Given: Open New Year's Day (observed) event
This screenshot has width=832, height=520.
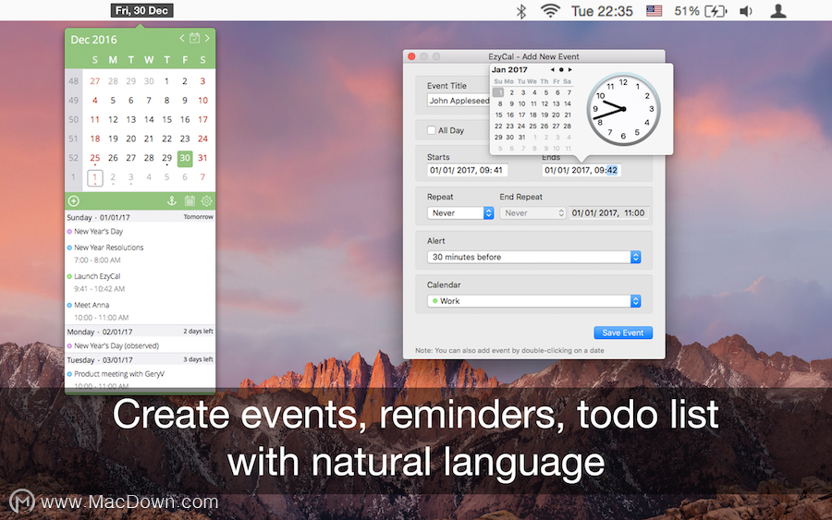Looking at the screenshot, I should click(116, 345).
